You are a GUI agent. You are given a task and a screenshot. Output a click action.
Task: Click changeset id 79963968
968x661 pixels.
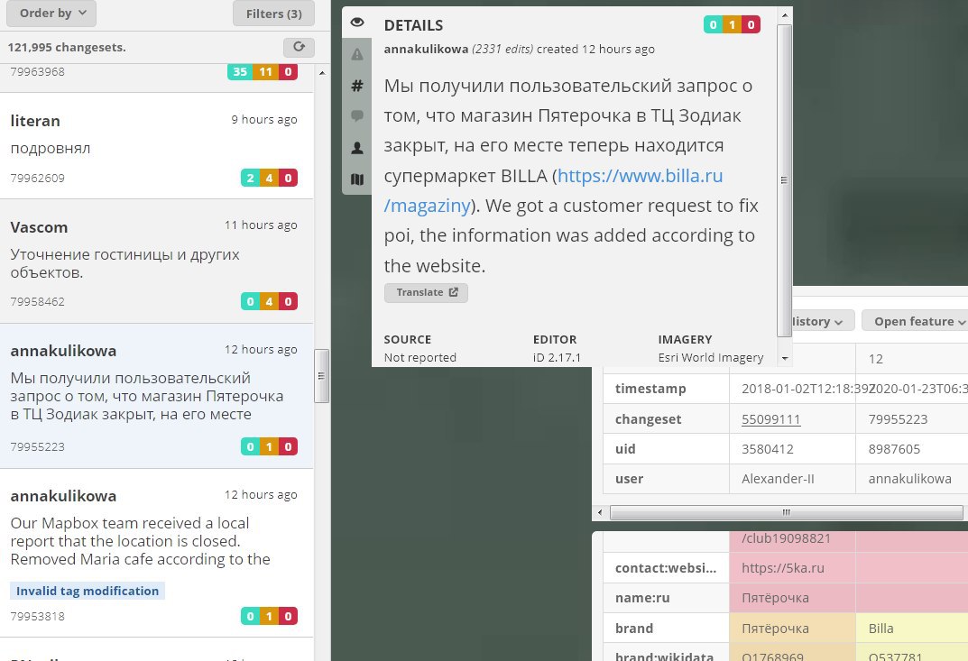(38, 71)
